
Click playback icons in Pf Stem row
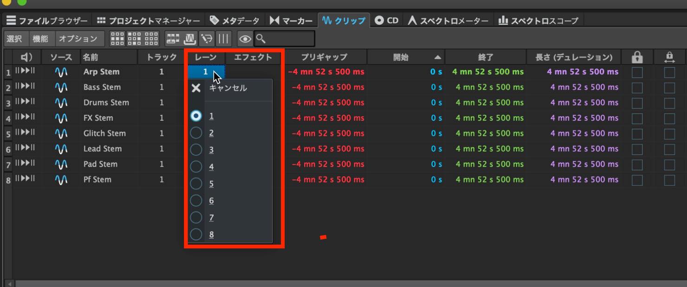coord(25,178)
